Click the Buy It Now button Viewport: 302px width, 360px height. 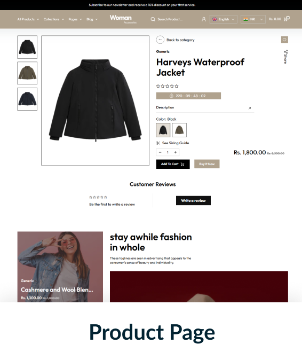[207, 164]
